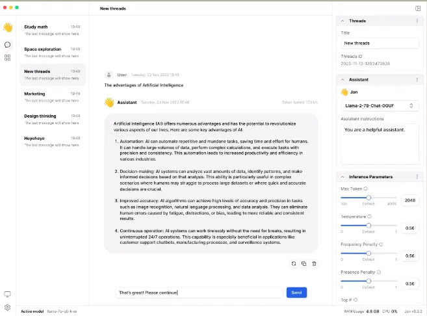
Task: Collapse the Assistant section chevron
Action: coord(343,79)
